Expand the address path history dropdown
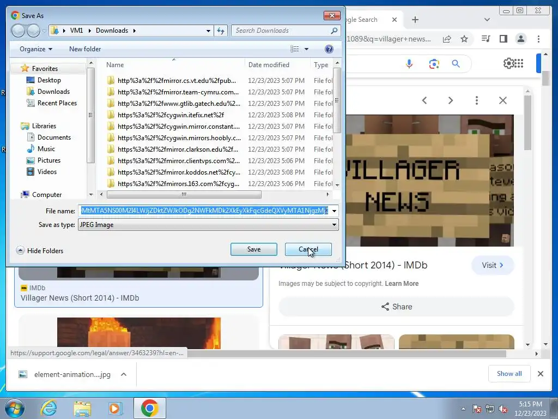The image size is (558, 419). (x=208, y=31)
